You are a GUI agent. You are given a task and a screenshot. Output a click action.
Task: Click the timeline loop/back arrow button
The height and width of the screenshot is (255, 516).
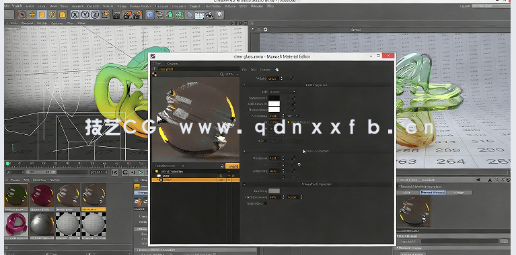tap(124, 172)
